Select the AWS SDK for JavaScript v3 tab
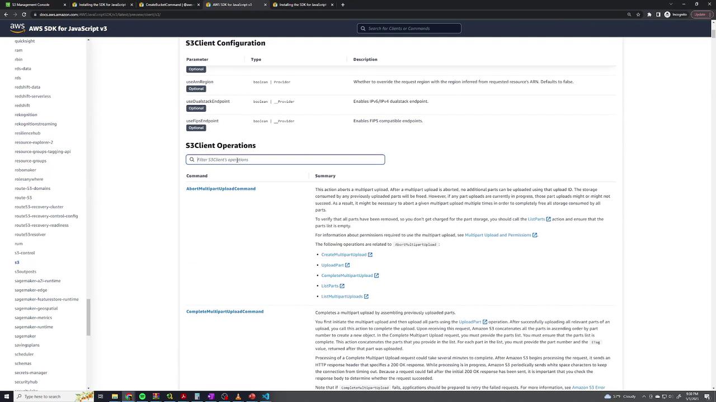Viewport: 716px width, 402px height. [236, 4]
